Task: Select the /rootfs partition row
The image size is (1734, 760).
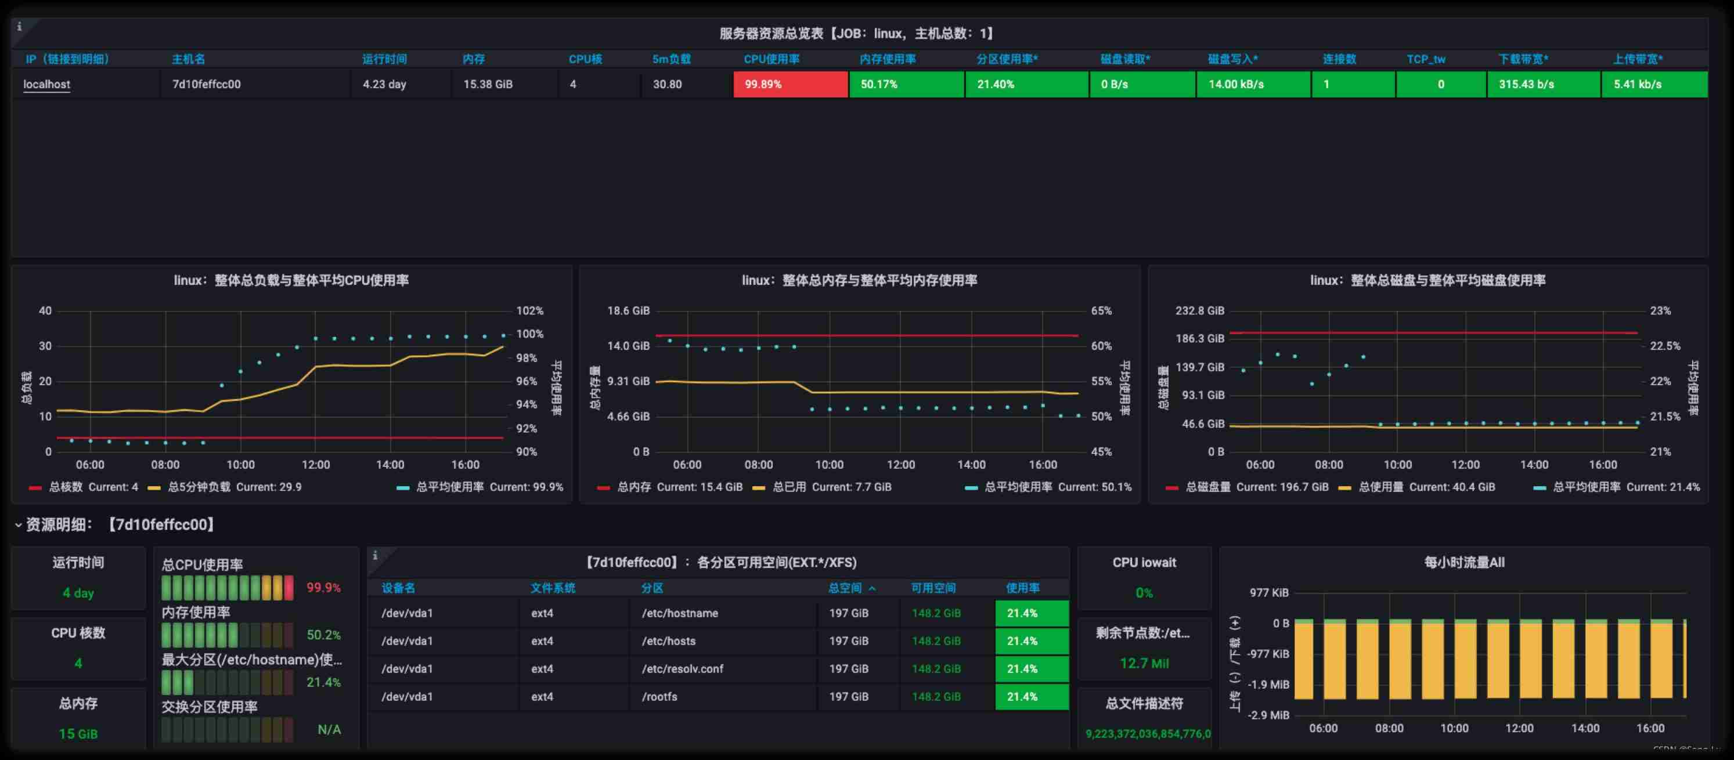Action: (x=719, y=696)
